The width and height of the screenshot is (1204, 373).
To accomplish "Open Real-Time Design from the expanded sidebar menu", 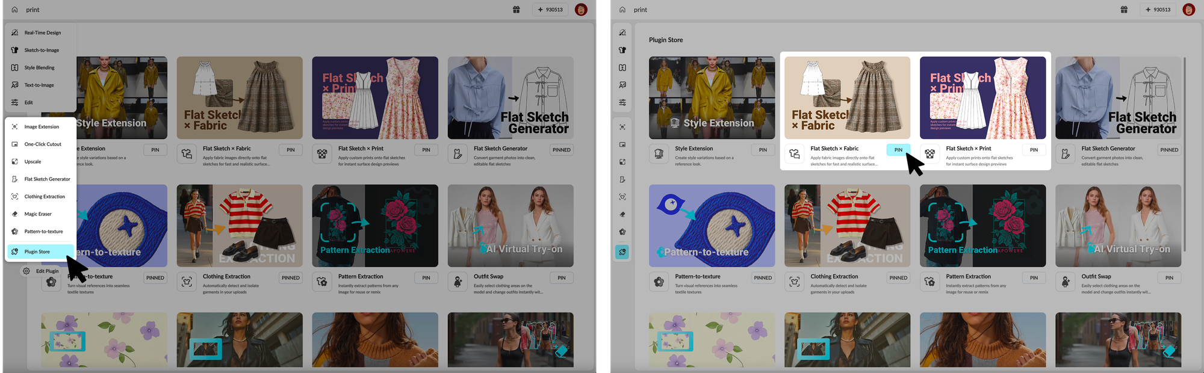I will click(42, 33).
